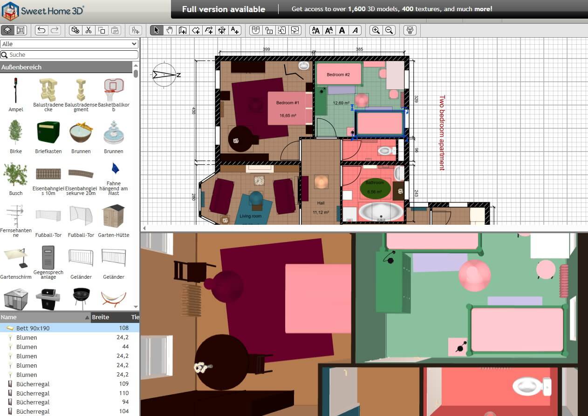Activate the Select arrow tool
The width and height of the screenshot is (588, 416).
tap(156, 30)
